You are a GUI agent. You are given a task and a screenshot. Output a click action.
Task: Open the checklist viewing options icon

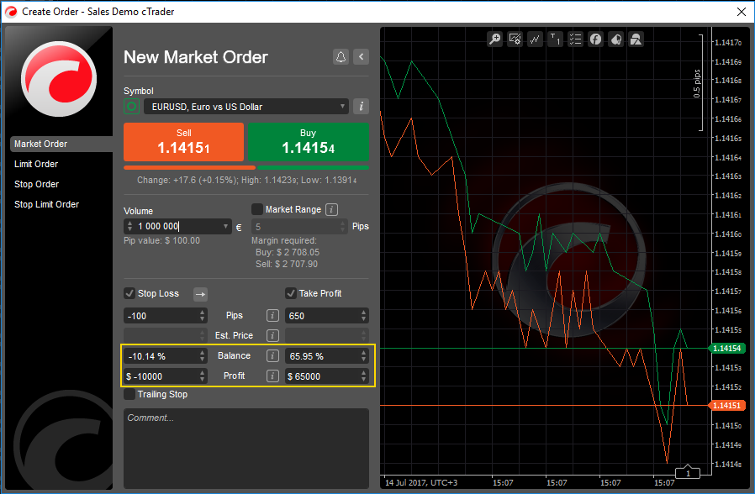tap(575, 39)
